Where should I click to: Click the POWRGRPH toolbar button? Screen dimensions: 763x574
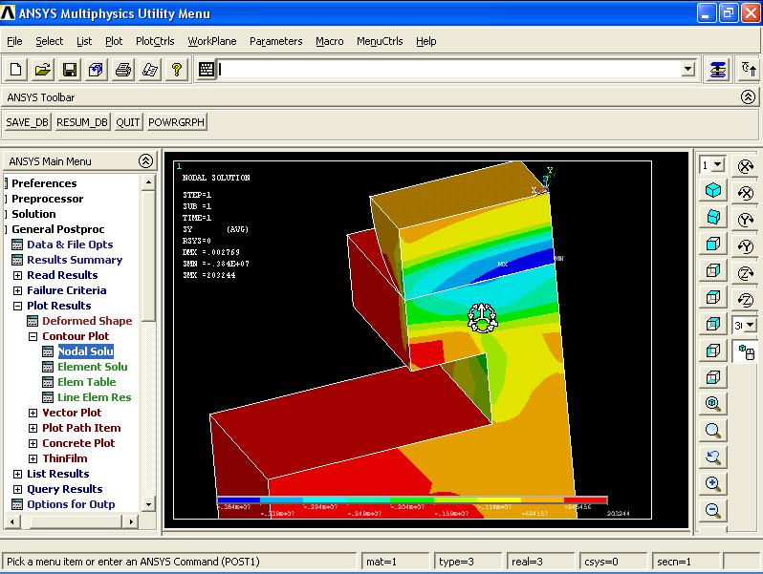pyautogui.click(x=176, y=122)
